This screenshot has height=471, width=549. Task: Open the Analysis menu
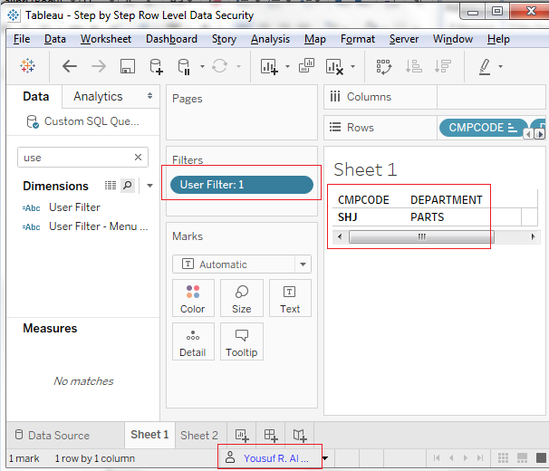click(x=270, y=39)
